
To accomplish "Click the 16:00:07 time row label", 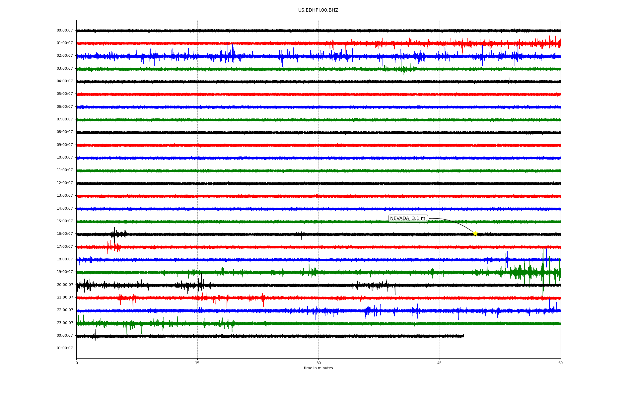I will tap(65, 234).
